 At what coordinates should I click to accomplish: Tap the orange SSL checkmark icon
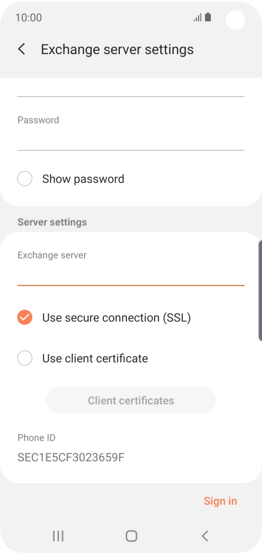click(25, 317)
